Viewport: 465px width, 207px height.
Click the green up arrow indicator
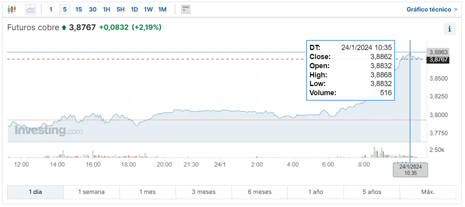click(64, 28)
